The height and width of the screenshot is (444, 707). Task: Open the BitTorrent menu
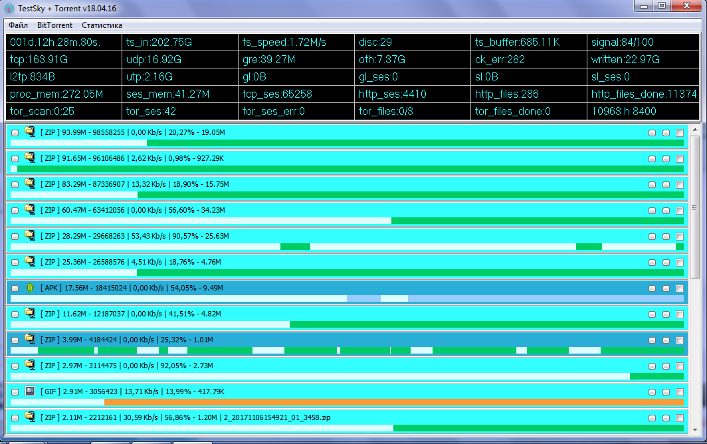54,25
